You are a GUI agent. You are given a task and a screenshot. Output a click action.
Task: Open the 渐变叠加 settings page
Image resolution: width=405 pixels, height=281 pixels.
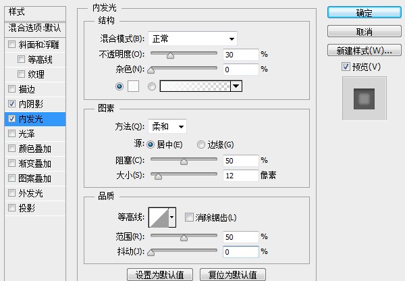click(x=35, y=163)
